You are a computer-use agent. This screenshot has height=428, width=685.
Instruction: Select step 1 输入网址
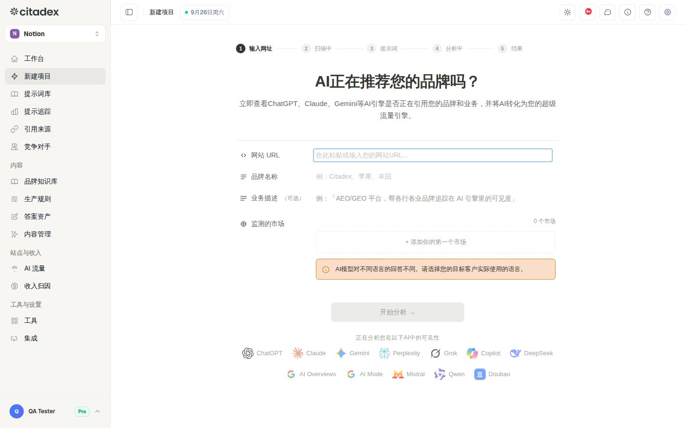254,49
